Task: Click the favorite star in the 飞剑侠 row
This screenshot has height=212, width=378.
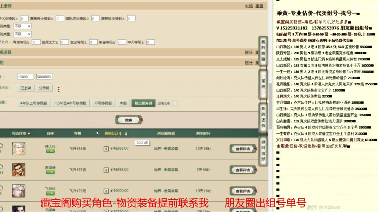Action: tap(1, 188)
